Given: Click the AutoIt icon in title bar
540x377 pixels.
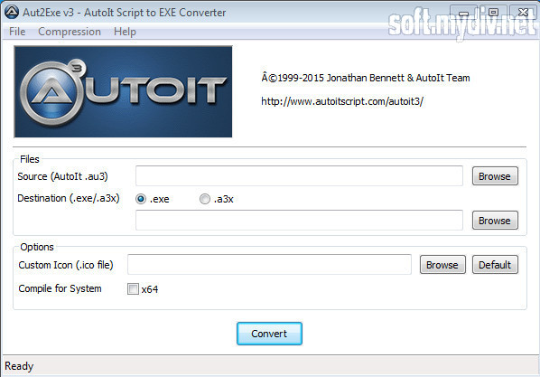Looking at the screenshot, I should [x=12, y=12].
